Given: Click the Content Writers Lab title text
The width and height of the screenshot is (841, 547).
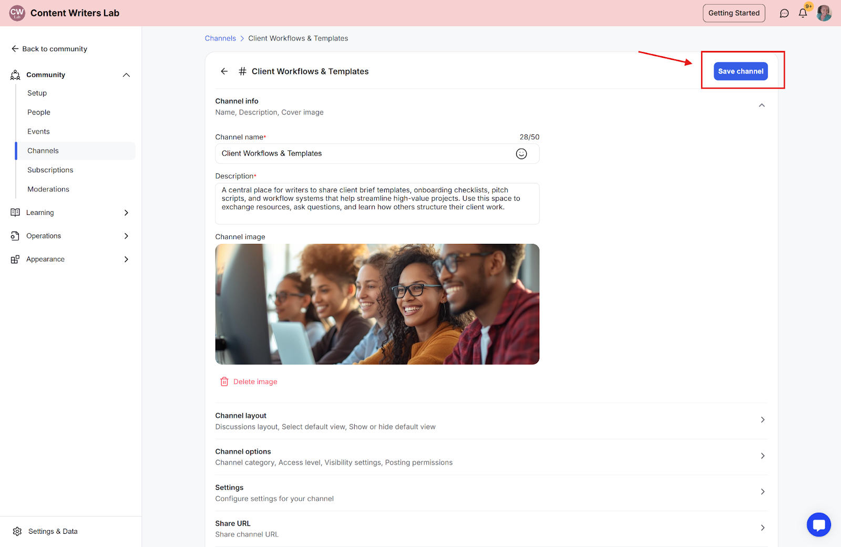Looking at the screenshot, I should pyautogui.click(x=75, y=13).
